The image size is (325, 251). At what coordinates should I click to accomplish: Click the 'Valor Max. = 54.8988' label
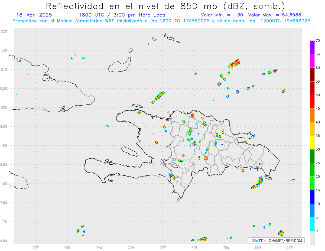[275, 15]
